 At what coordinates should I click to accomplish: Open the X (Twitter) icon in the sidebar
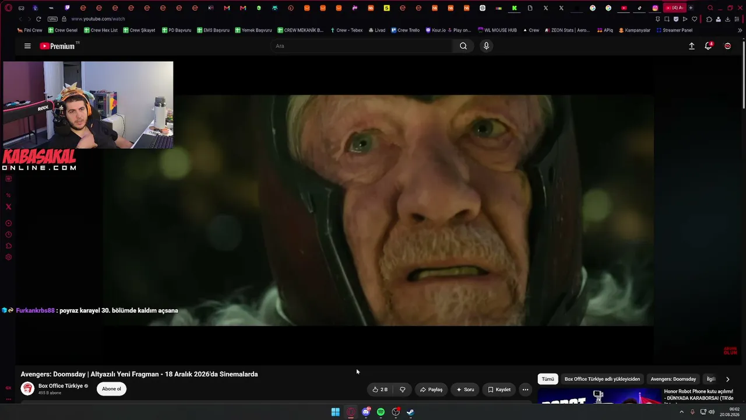[x=8, y=206]
